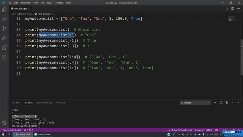Open the Selection menu
This screenshot has height=137, width=243.
[x=26, y=3]
